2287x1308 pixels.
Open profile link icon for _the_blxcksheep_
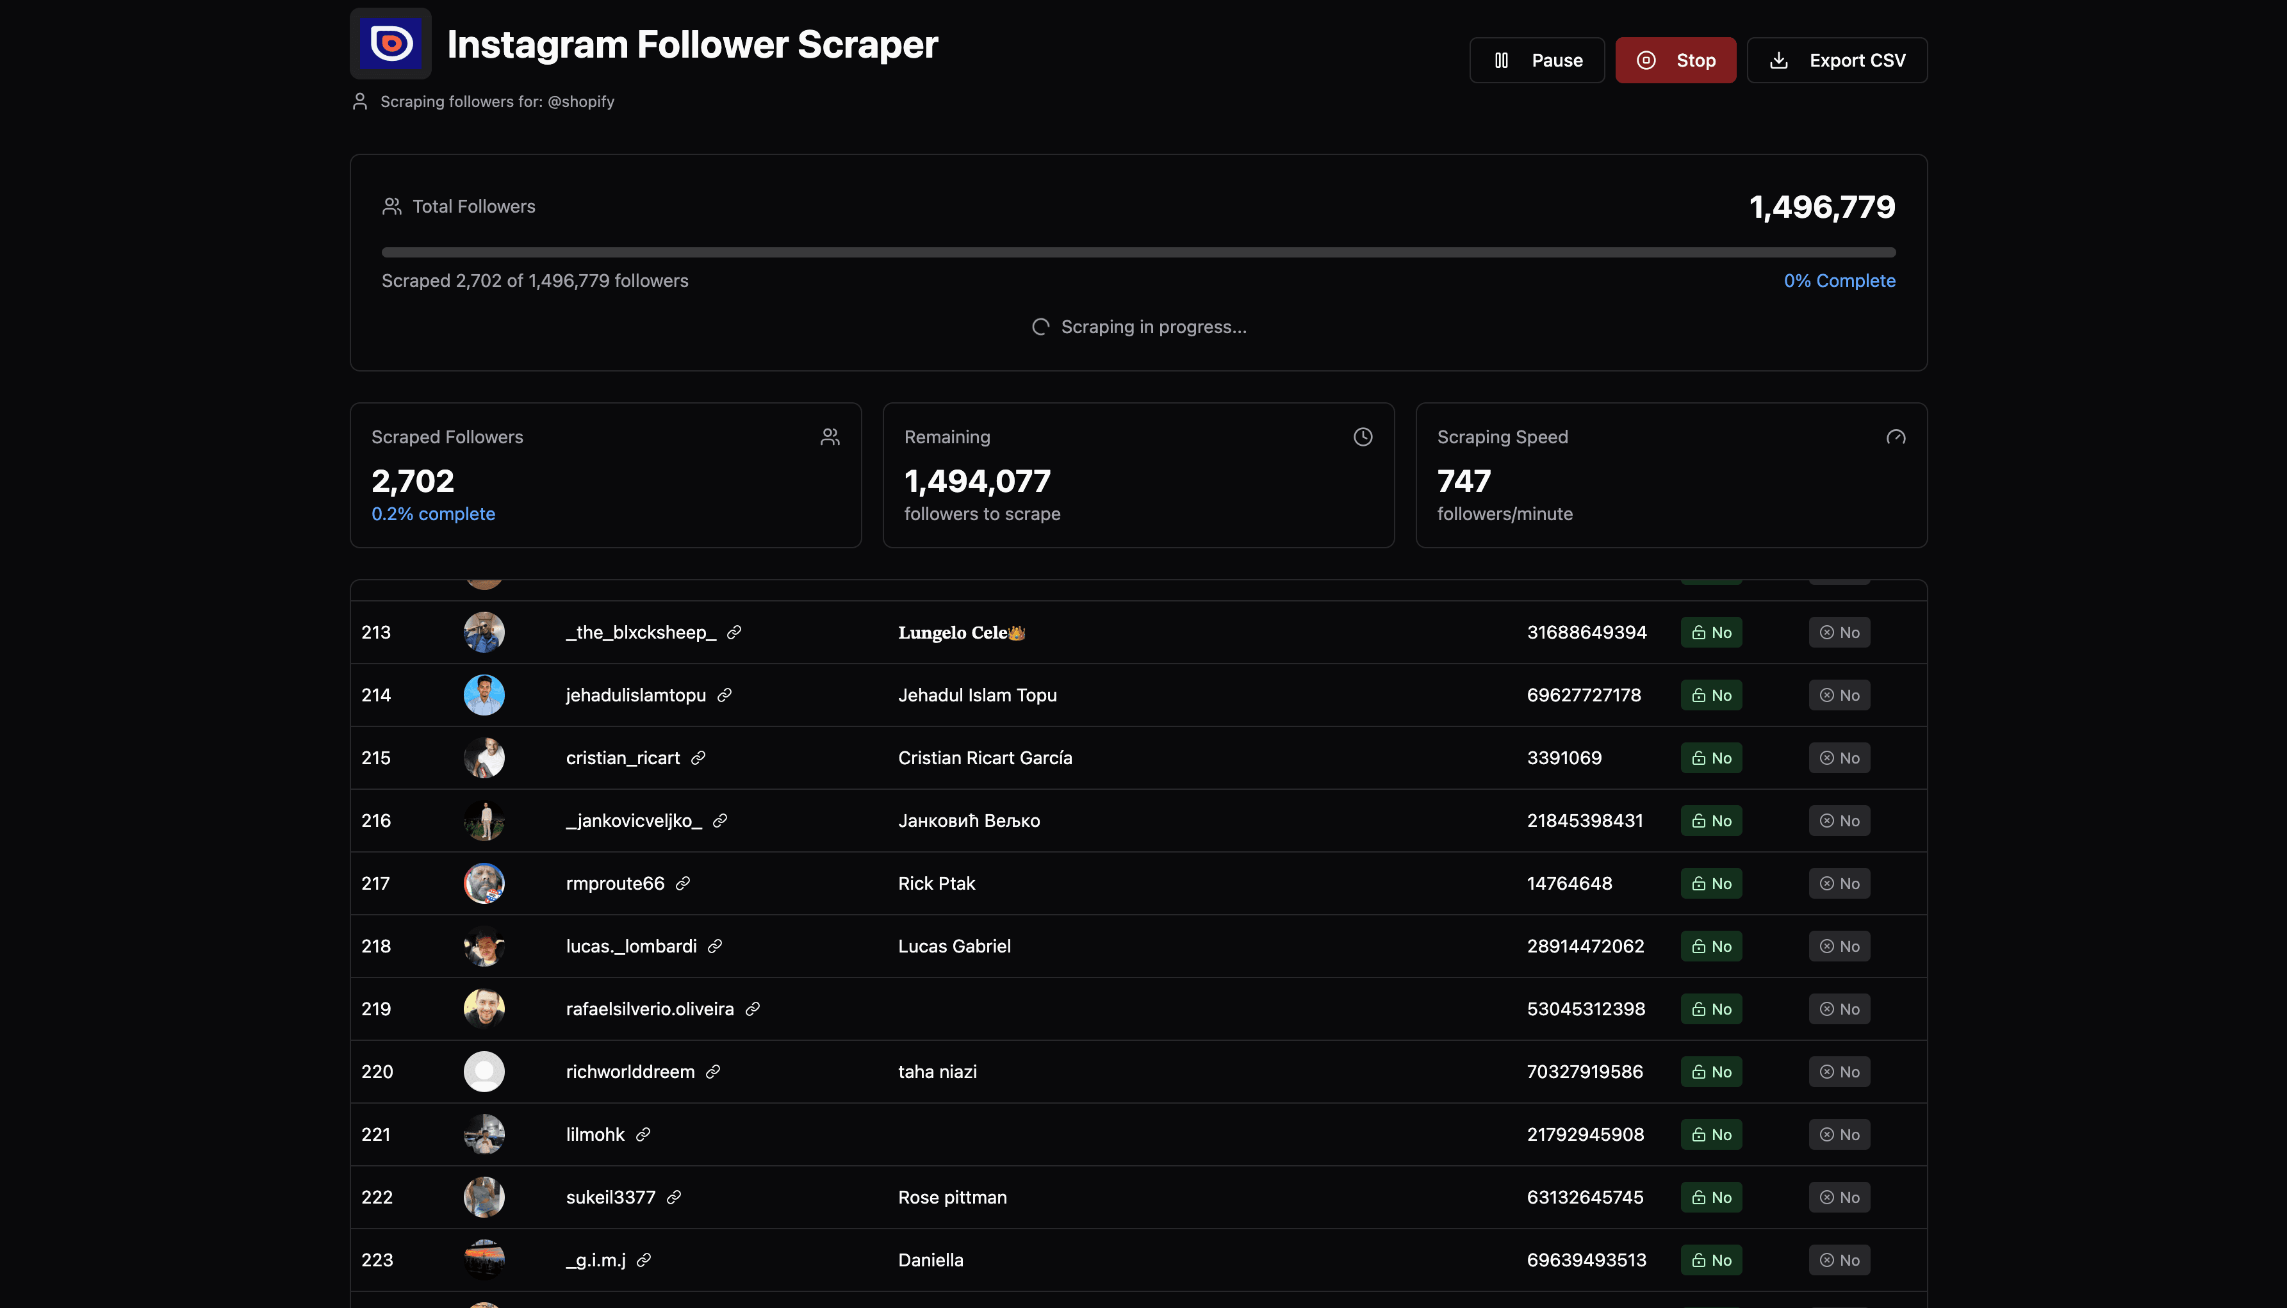734,632
